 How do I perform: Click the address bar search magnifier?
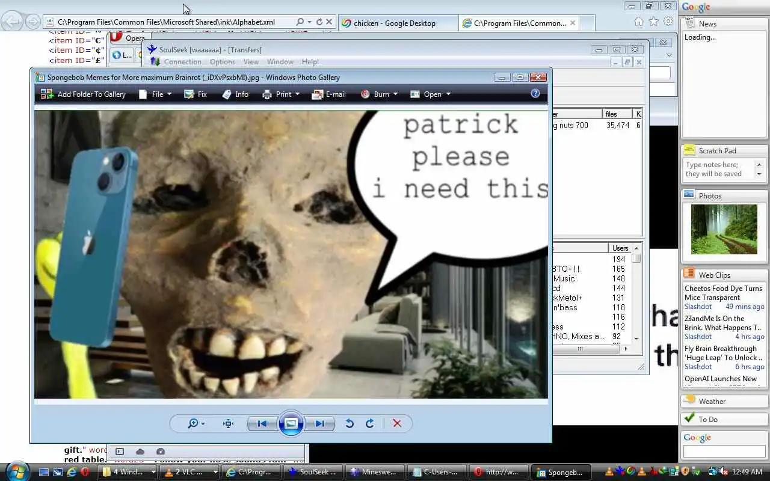(300, 22)
